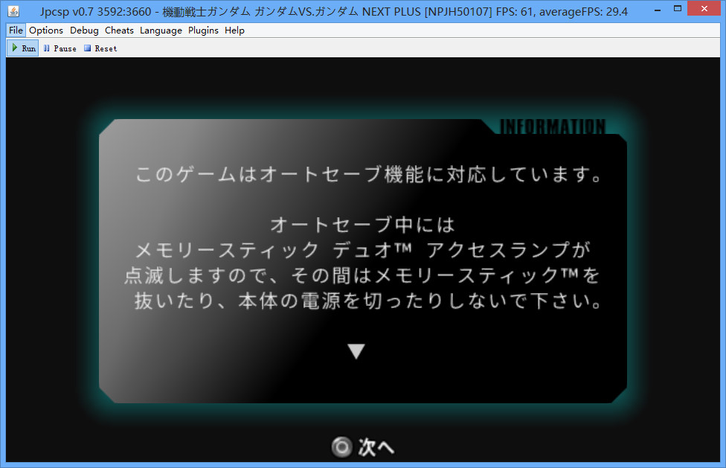Reset the emulator using the Reset icon
Image resolution: width=726 pixels, height=468 pixels.
(x=100, y=48)
